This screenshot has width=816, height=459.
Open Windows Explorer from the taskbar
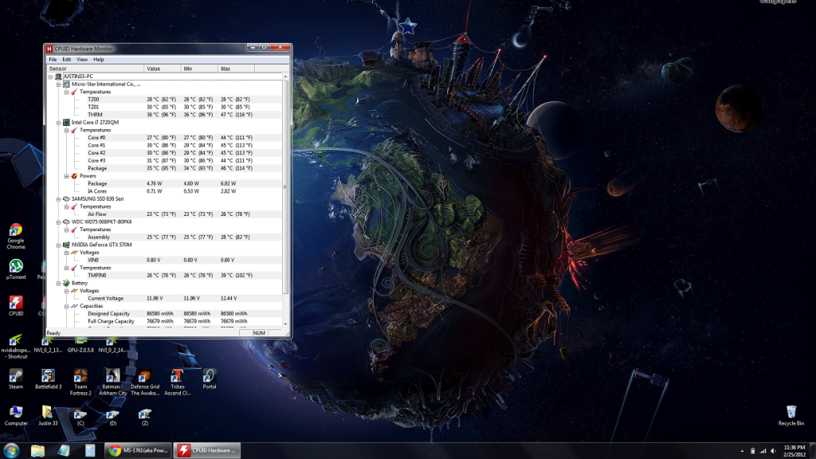(x=37, y=450)
